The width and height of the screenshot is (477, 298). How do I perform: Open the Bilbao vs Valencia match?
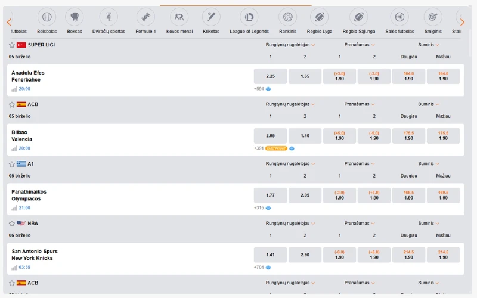click(21, 136)
